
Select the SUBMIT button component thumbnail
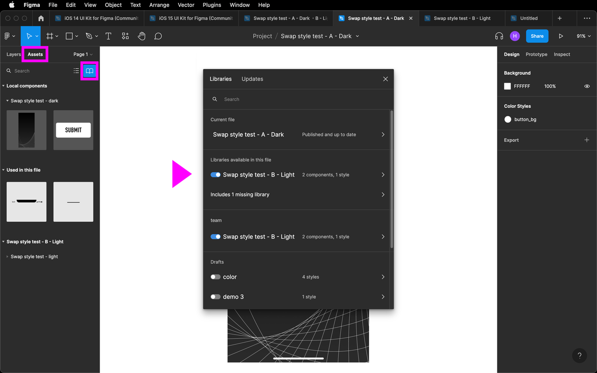tap(73, 130)
